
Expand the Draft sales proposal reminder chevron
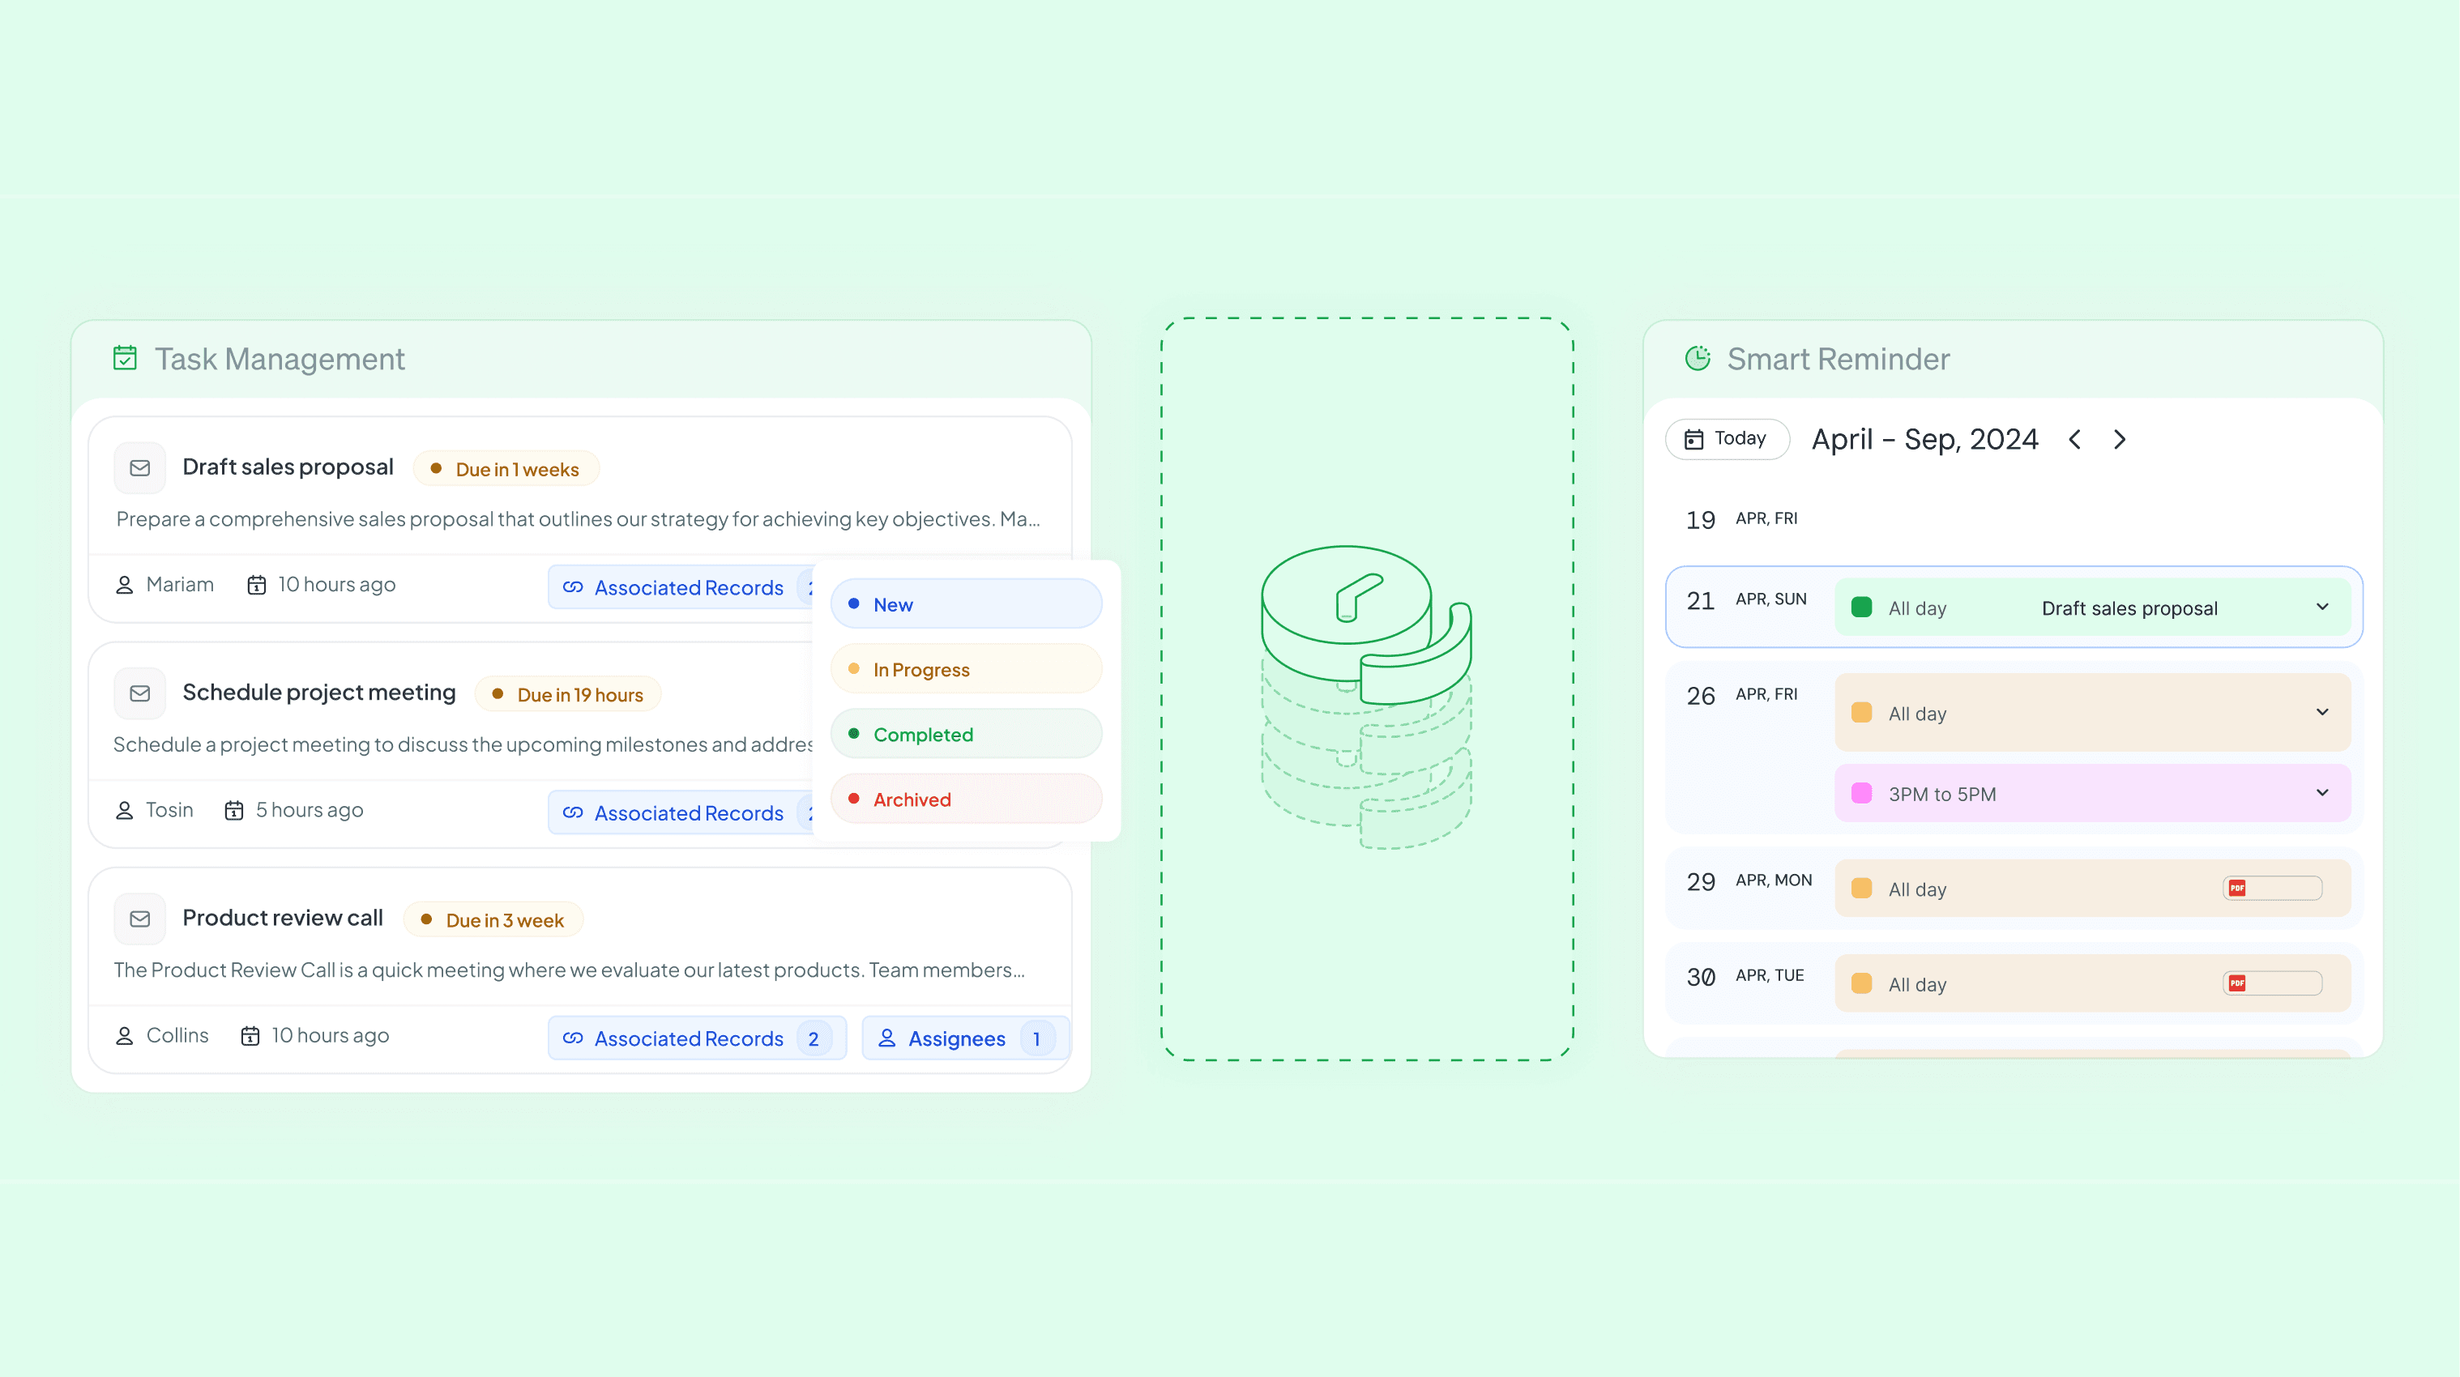click(2321, 607)
